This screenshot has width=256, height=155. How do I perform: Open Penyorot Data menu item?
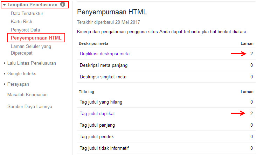click(25, 30)
